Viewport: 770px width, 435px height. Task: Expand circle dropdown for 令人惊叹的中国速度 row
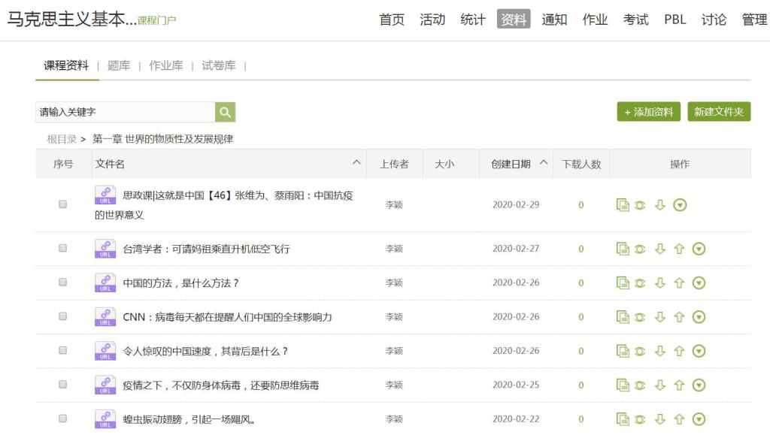pyautogui.click(x=699, y=351)
